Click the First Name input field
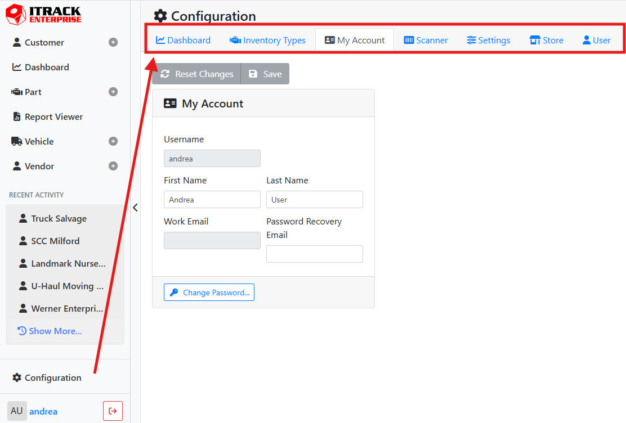The width and height of the screenshot is (626, 423). click(212, 200)
